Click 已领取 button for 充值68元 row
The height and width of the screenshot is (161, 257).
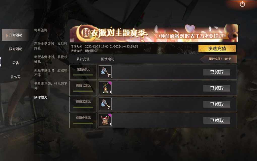pos(217,72)
